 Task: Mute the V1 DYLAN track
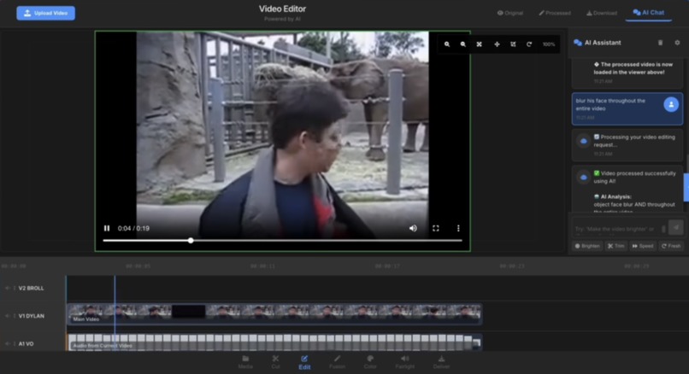[x=7, y=316]
